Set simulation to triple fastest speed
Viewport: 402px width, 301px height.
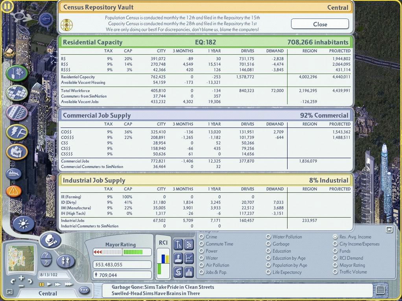(68, 284)
